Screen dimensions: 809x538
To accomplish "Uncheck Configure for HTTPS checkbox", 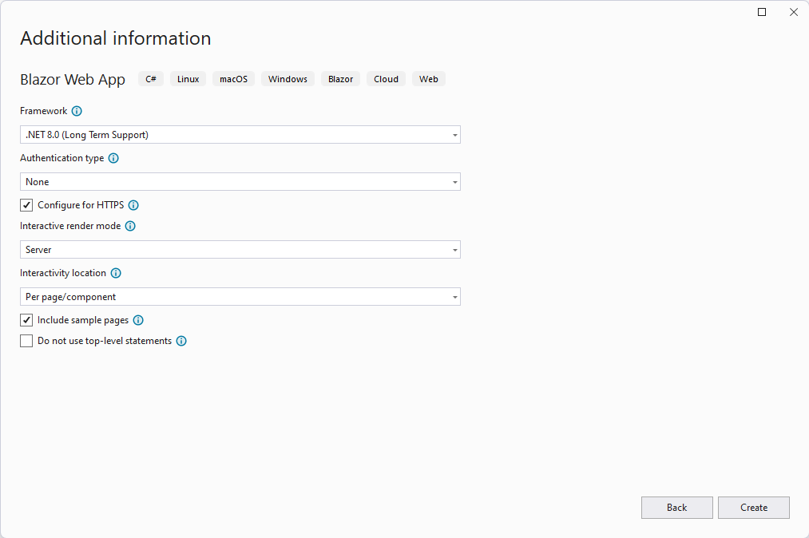I will (26, 205).
